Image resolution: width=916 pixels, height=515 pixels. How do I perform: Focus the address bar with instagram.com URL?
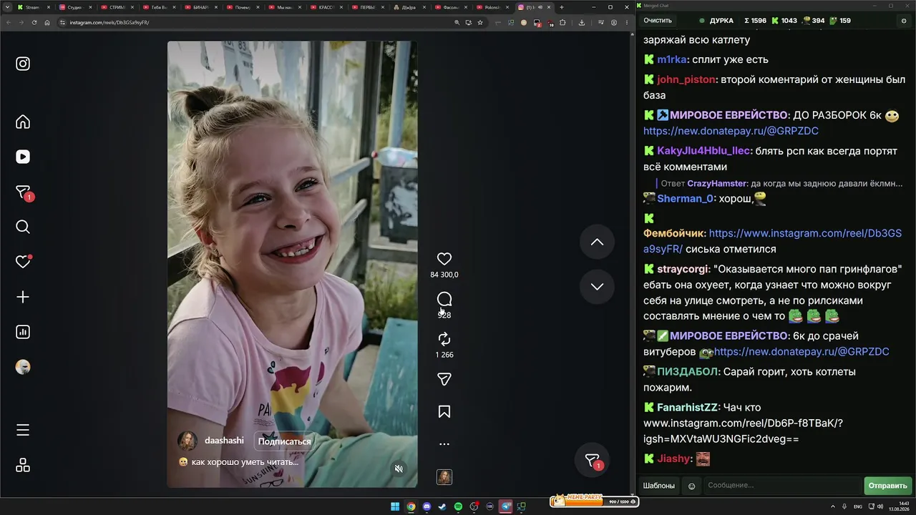[x=258, y=22]
